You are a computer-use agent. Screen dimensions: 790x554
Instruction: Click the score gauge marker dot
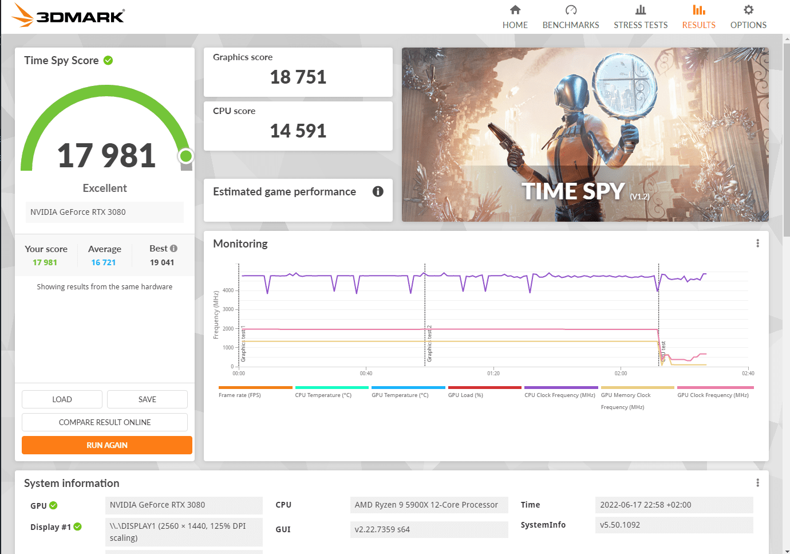[x=185, y=156]
